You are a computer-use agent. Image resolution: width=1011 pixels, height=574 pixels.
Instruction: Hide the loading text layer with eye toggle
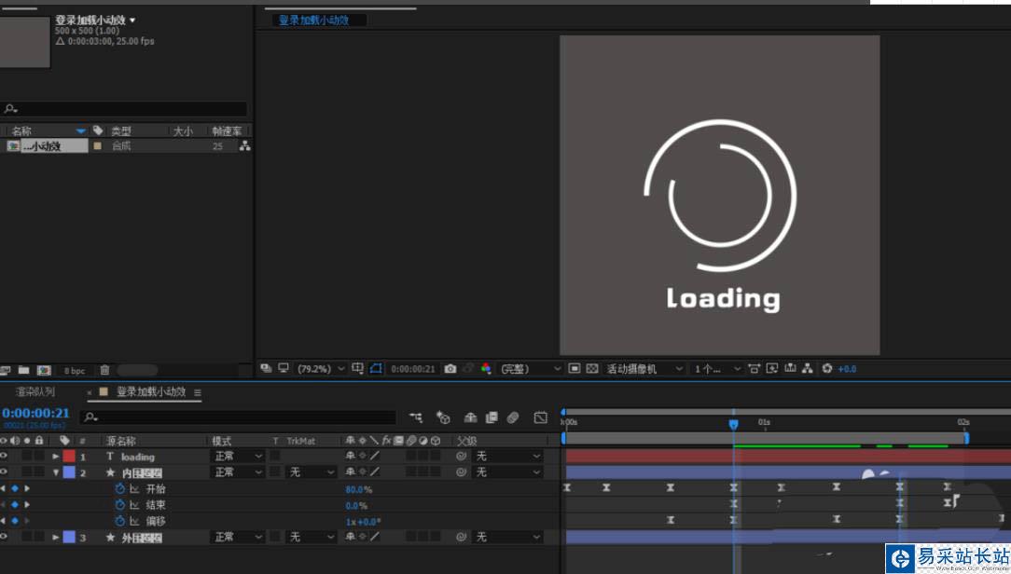[4, 456]
